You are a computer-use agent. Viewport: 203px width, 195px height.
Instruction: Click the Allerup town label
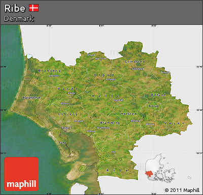click(91, 131)
